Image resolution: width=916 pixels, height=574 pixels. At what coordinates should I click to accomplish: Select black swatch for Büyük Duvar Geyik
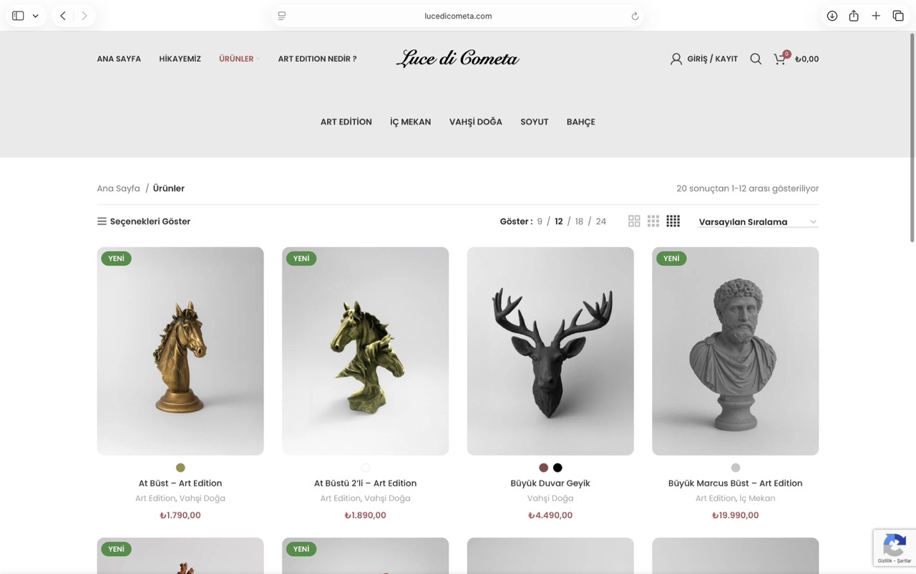click(x=557, y=467)
